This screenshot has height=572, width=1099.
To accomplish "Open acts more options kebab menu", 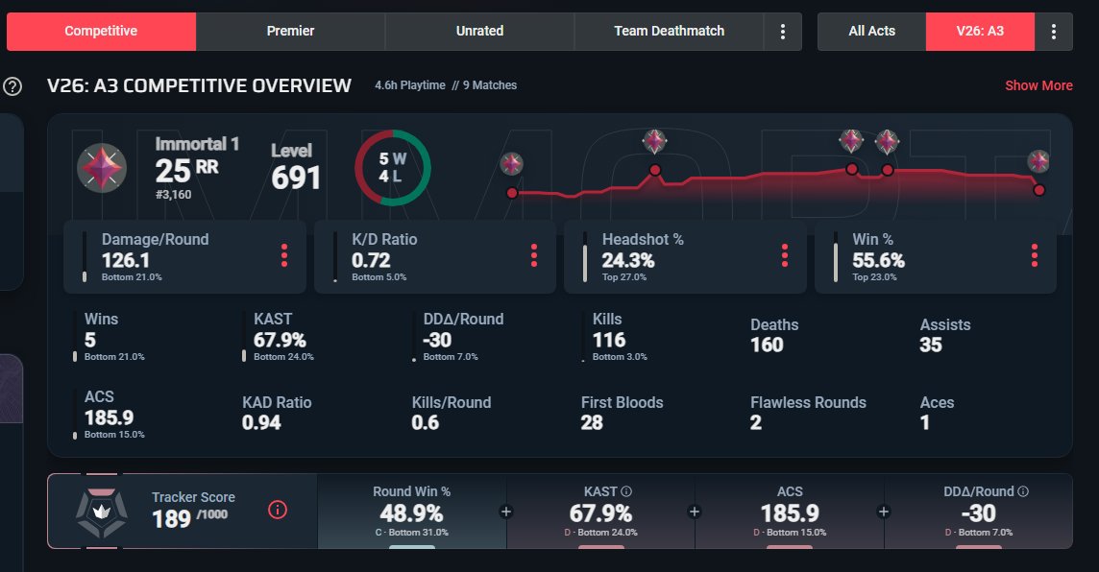I will (1054, 32).
